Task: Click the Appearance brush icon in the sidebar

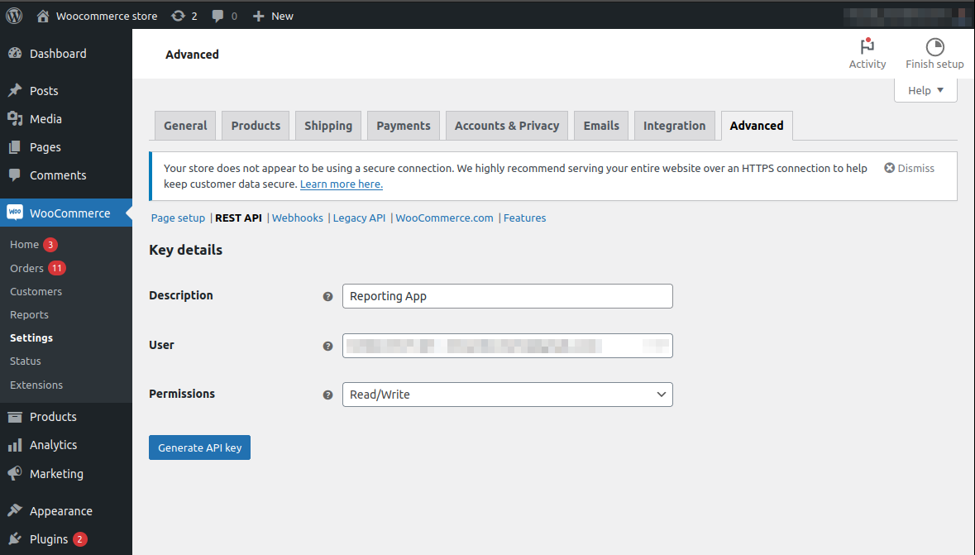Action: (x=17, y=510)
